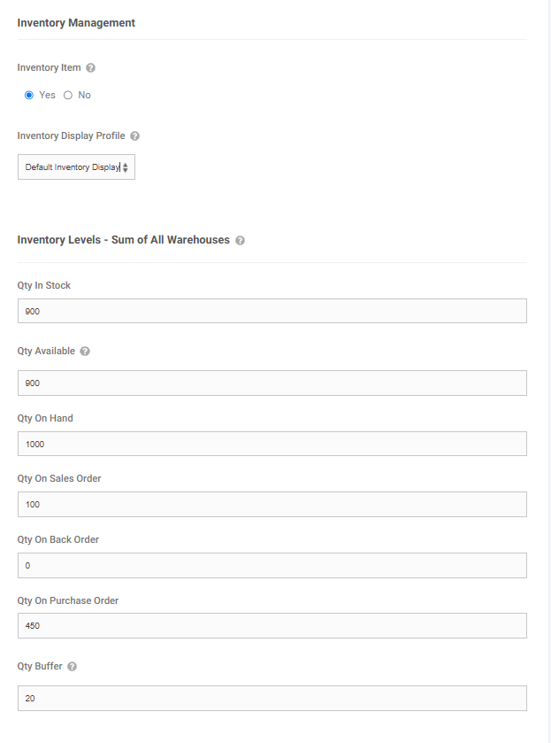
Task: Select the Yes radio button
Action: 29,96
